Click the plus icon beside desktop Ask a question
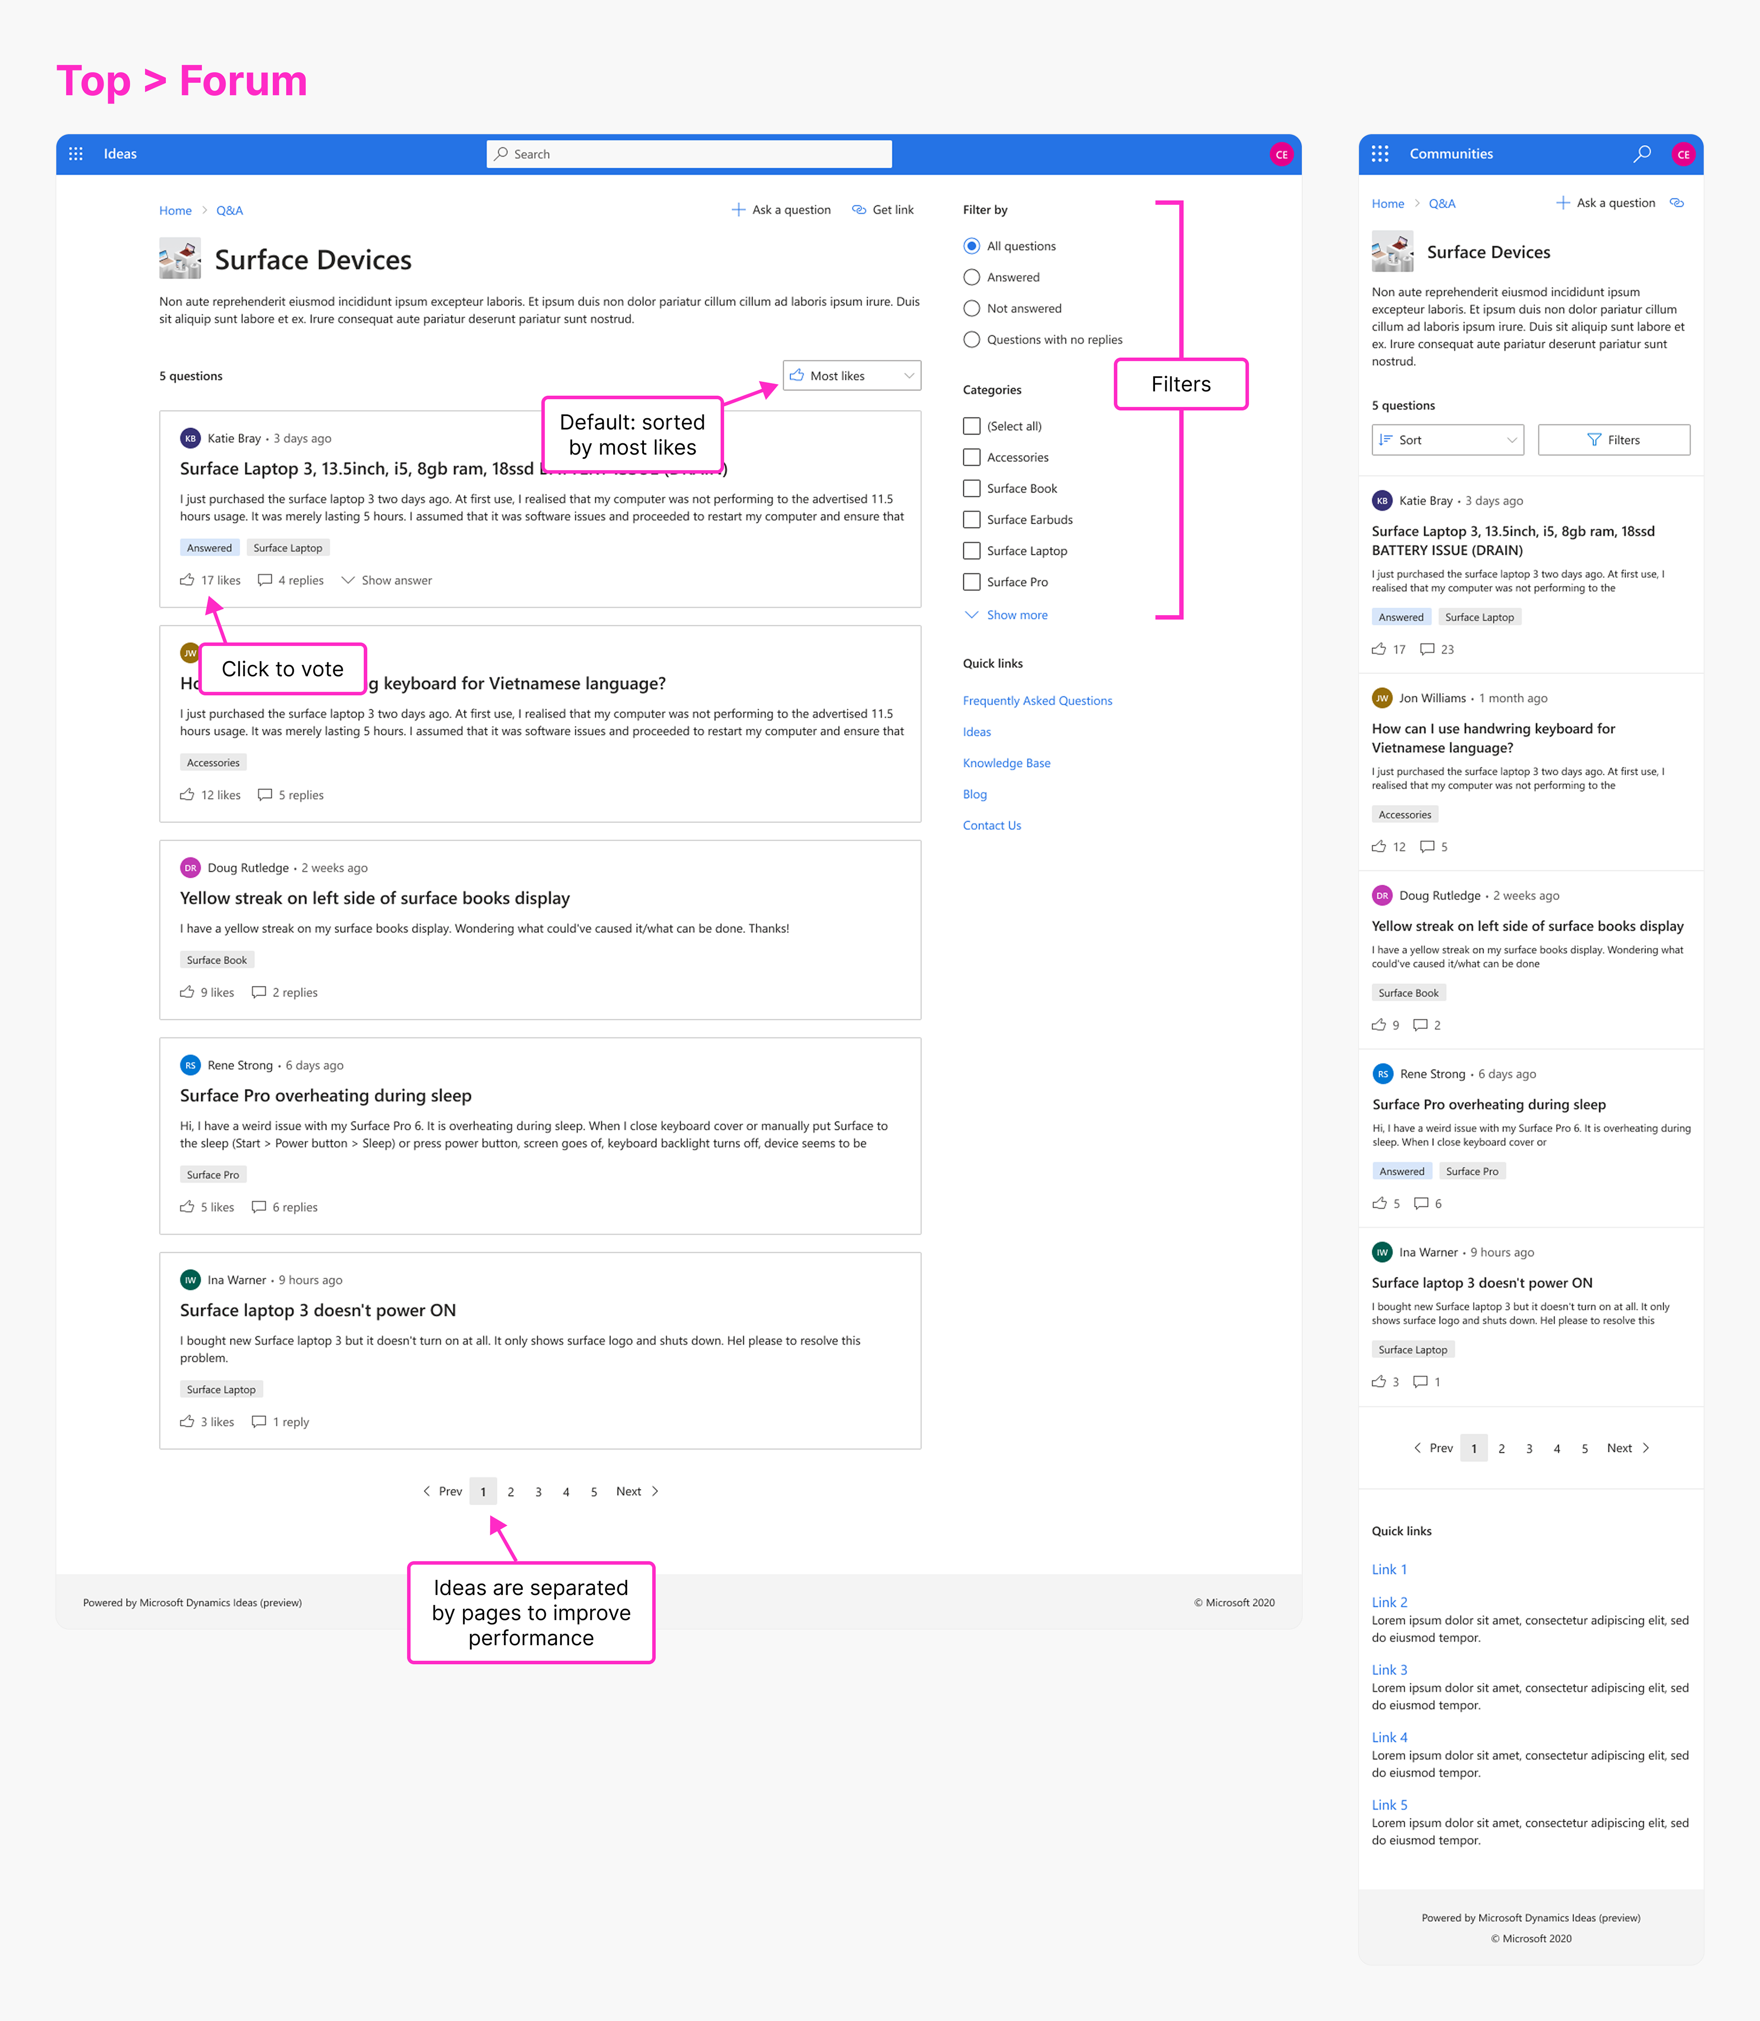Image resolution: width=1760 pixels, height=2021 pixels. (x=738, y=210)
